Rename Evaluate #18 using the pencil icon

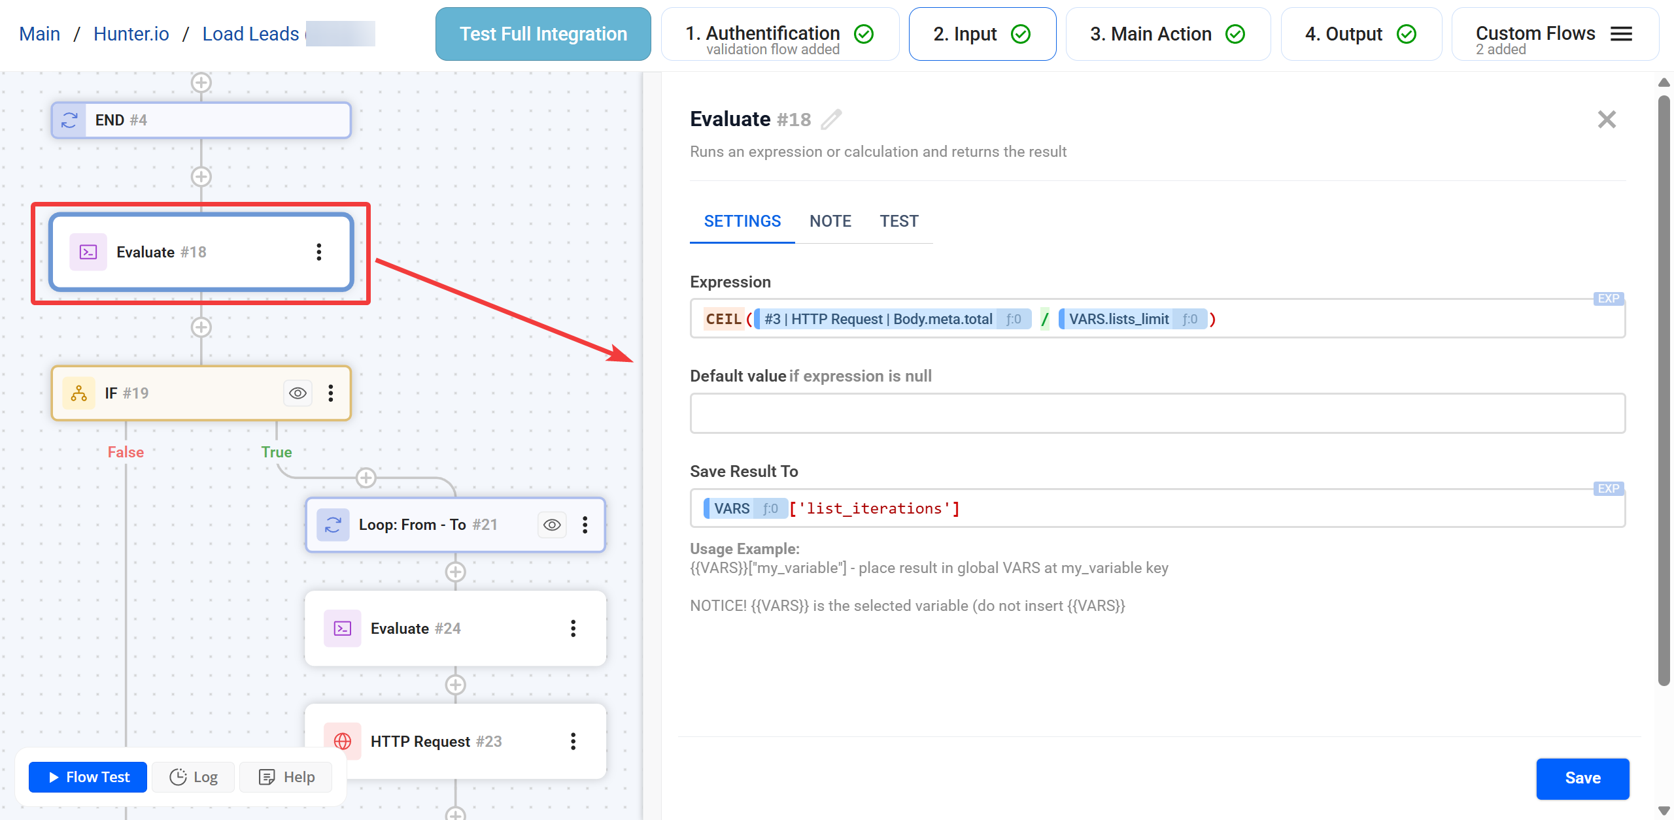[x=829, y=120]
